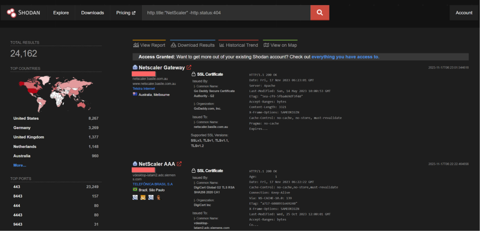Focus the Shodan search query field

[x=226, y=13]
